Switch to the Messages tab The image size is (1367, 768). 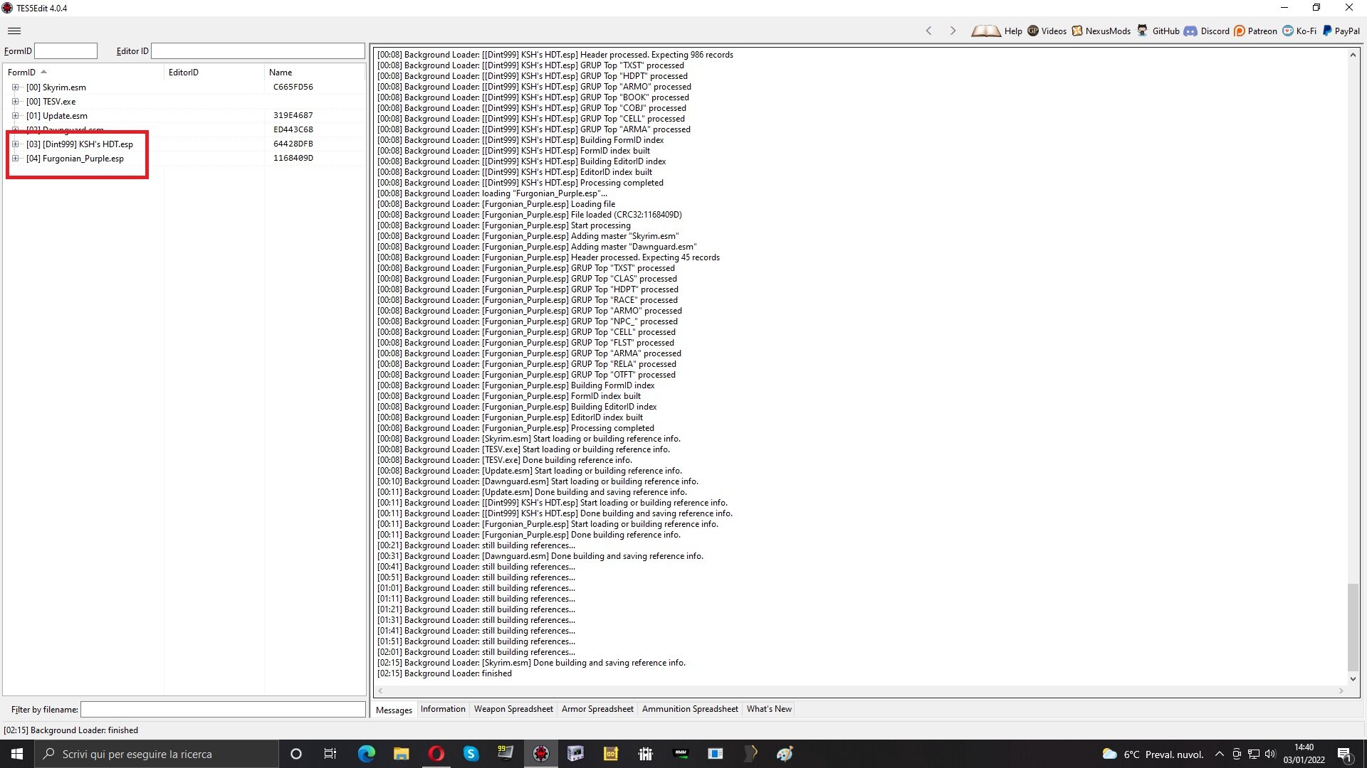click(394, 710)
